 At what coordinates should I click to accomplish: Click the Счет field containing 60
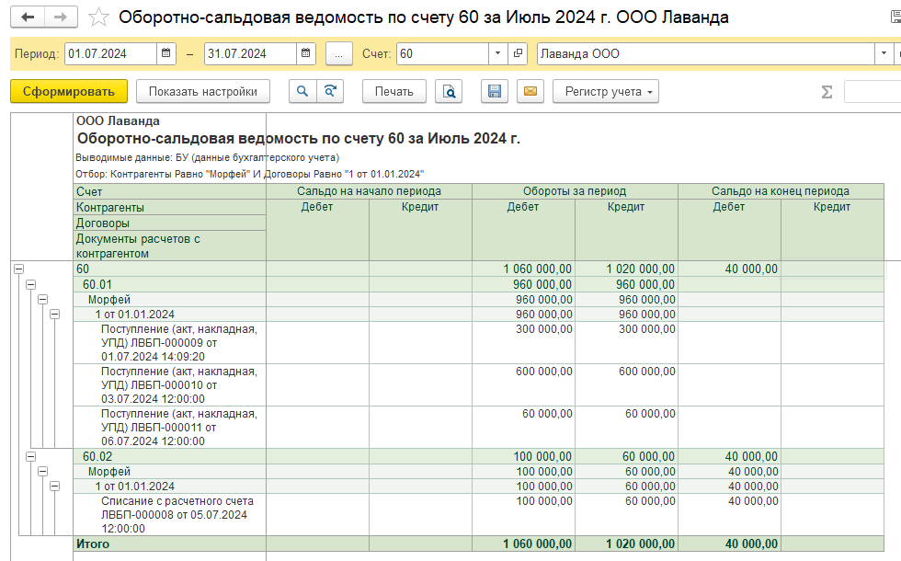pos(442,53)
